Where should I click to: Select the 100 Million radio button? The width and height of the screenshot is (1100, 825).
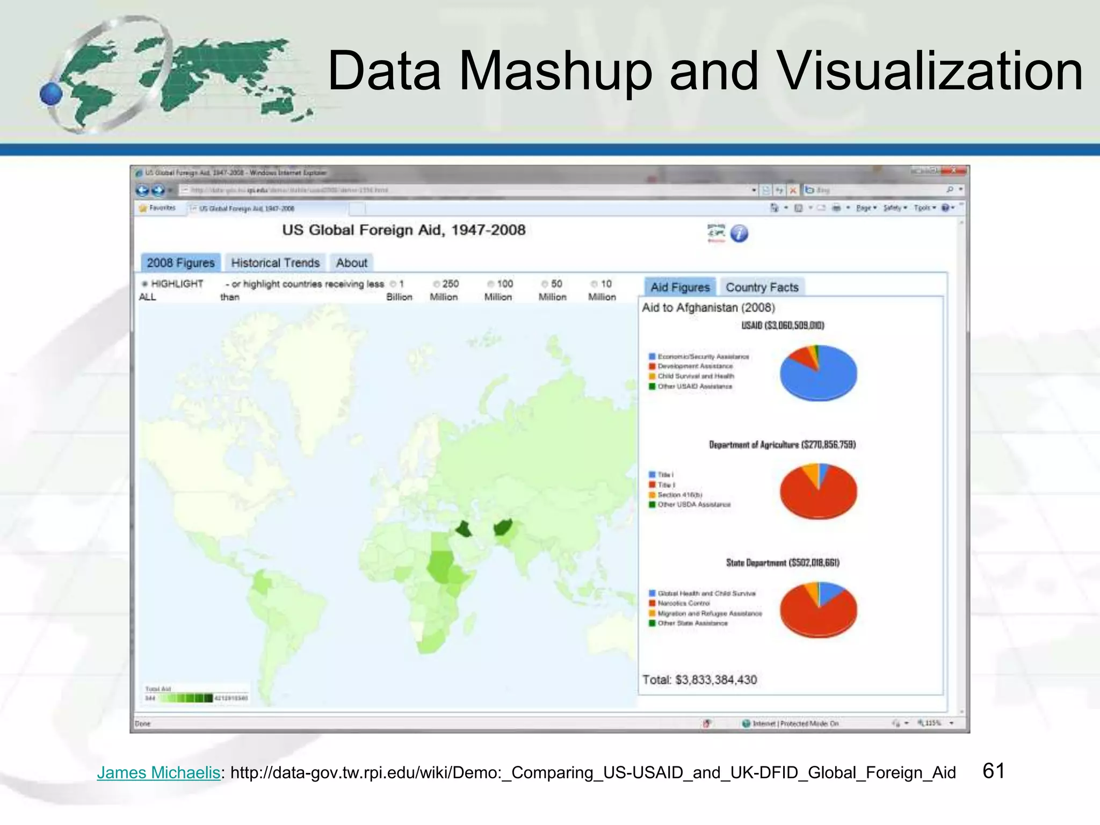point(491,284)
